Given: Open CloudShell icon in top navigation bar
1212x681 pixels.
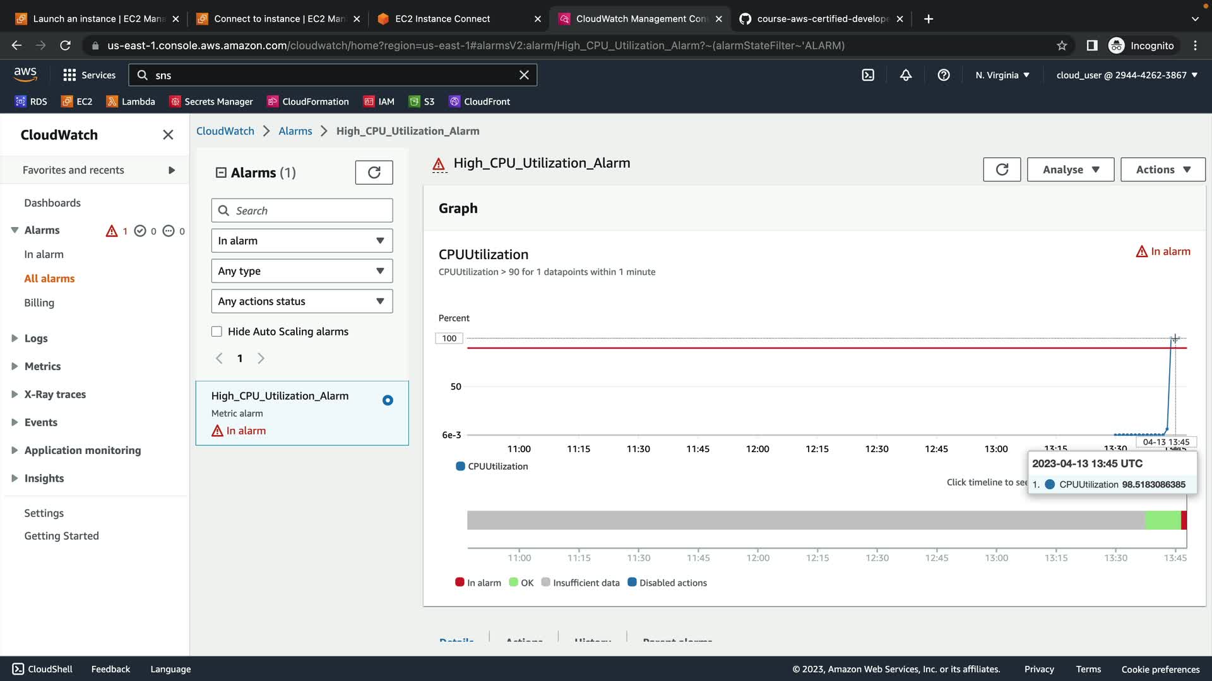Looking at the screenshot, I should click(x=868, y=75).
